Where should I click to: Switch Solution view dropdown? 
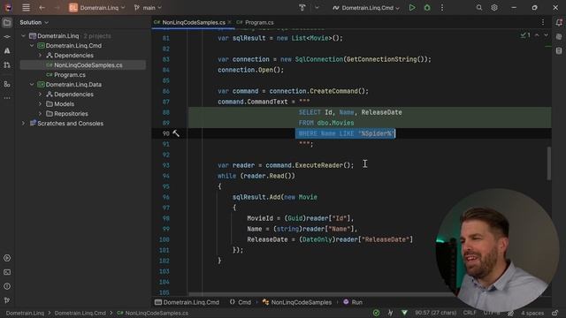tap(34, 22)
